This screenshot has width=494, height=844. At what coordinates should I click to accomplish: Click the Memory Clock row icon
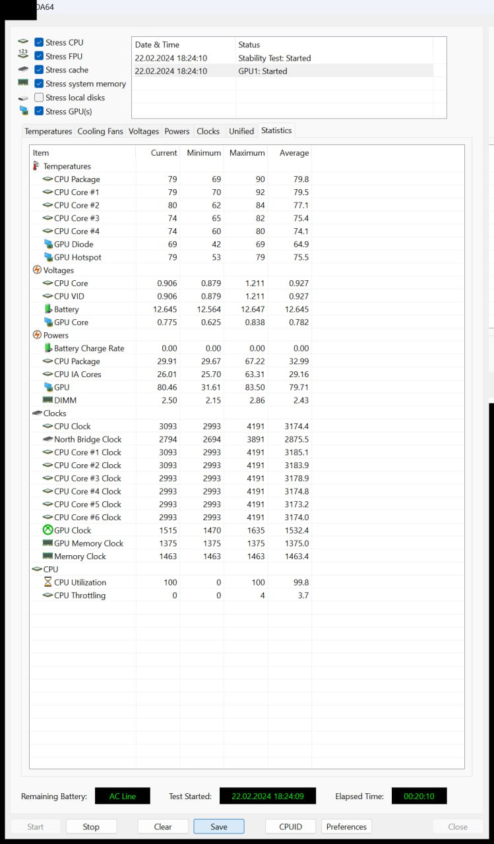tap(47, 557)
